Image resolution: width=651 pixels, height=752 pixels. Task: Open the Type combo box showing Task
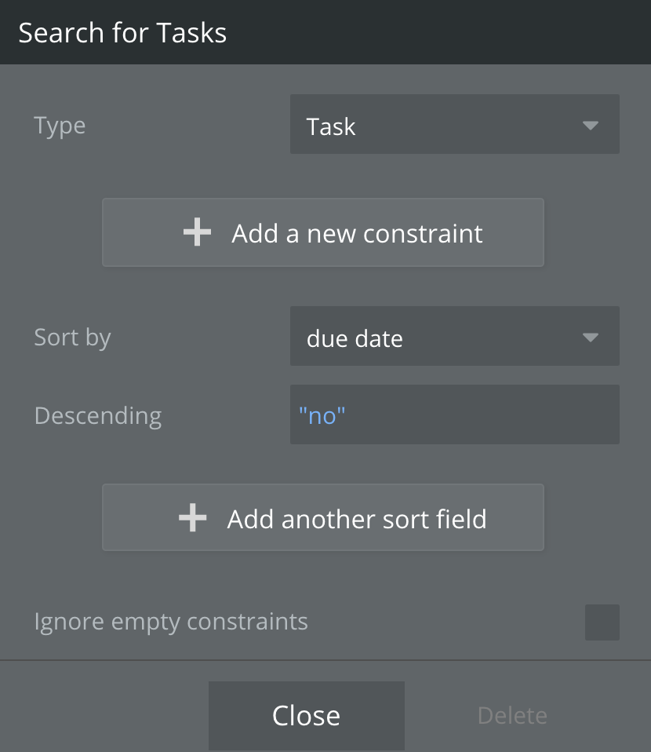point(454,124)
